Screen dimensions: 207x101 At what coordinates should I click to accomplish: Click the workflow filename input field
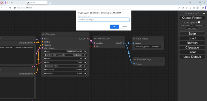pyautogui.click(x=104, y=20)
